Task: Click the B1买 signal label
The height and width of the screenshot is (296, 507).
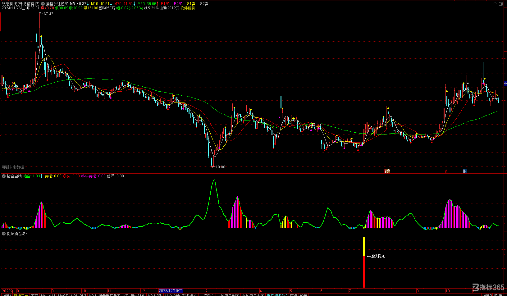Action: (x=167, y=4)
